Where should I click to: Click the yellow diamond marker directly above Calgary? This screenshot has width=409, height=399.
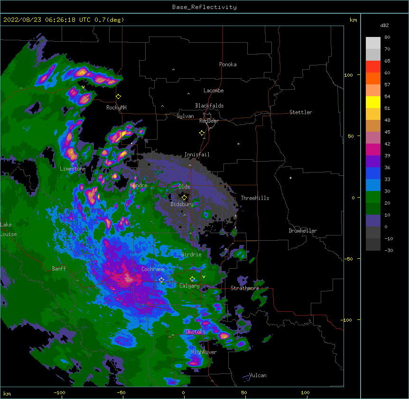[192, 279]
